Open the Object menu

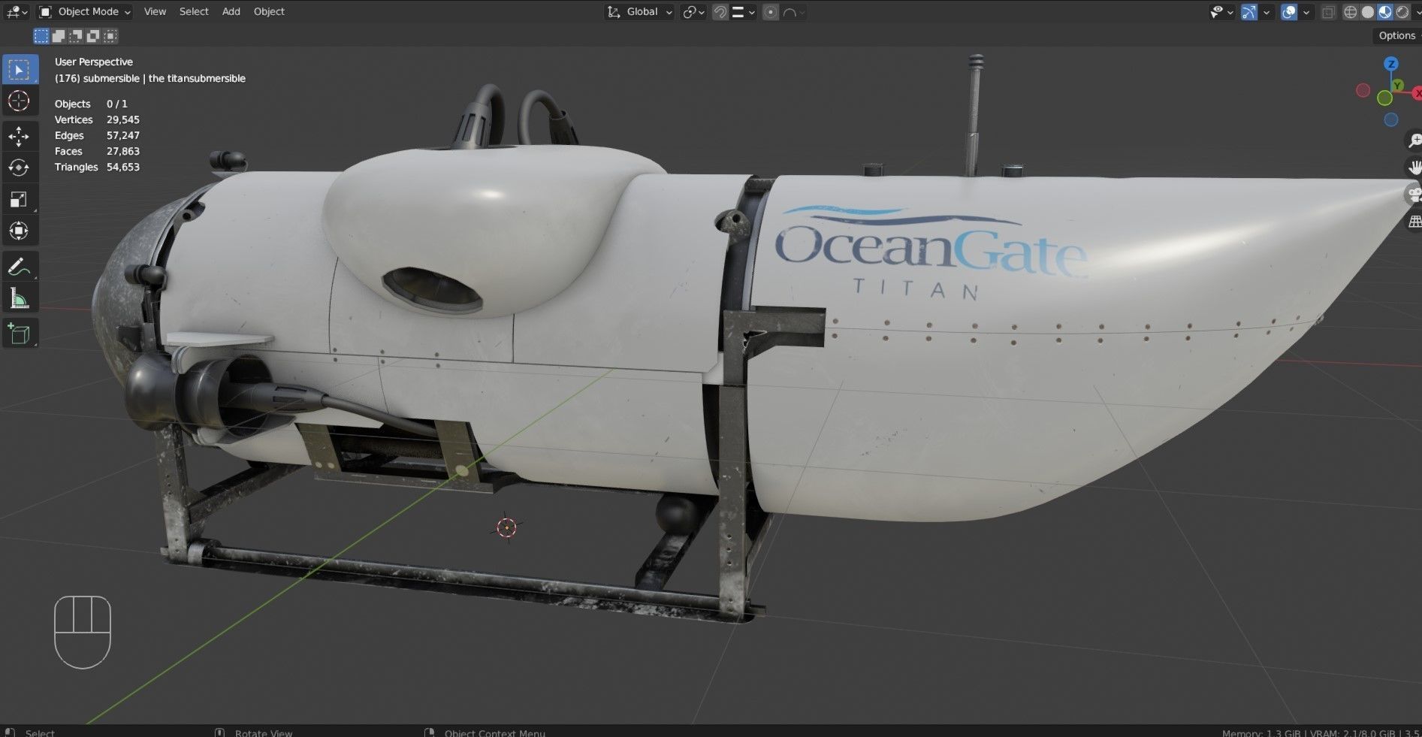tap(269, 12)
